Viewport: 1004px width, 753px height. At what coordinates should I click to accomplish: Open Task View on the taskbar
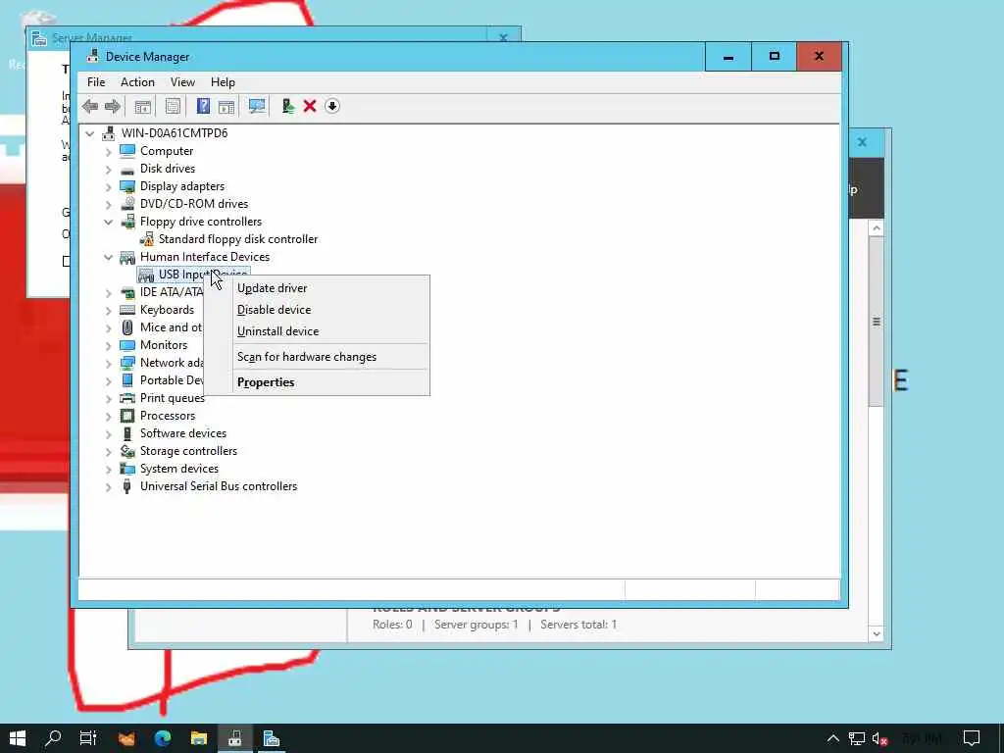tap(87, 738)
